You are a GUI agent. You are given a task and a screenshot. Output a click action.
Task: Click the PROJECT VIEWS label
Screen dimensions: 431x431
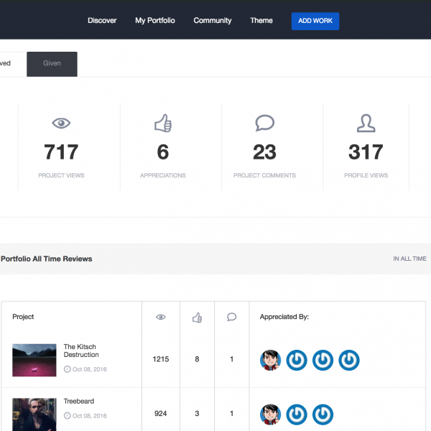[x=61, y=175]
